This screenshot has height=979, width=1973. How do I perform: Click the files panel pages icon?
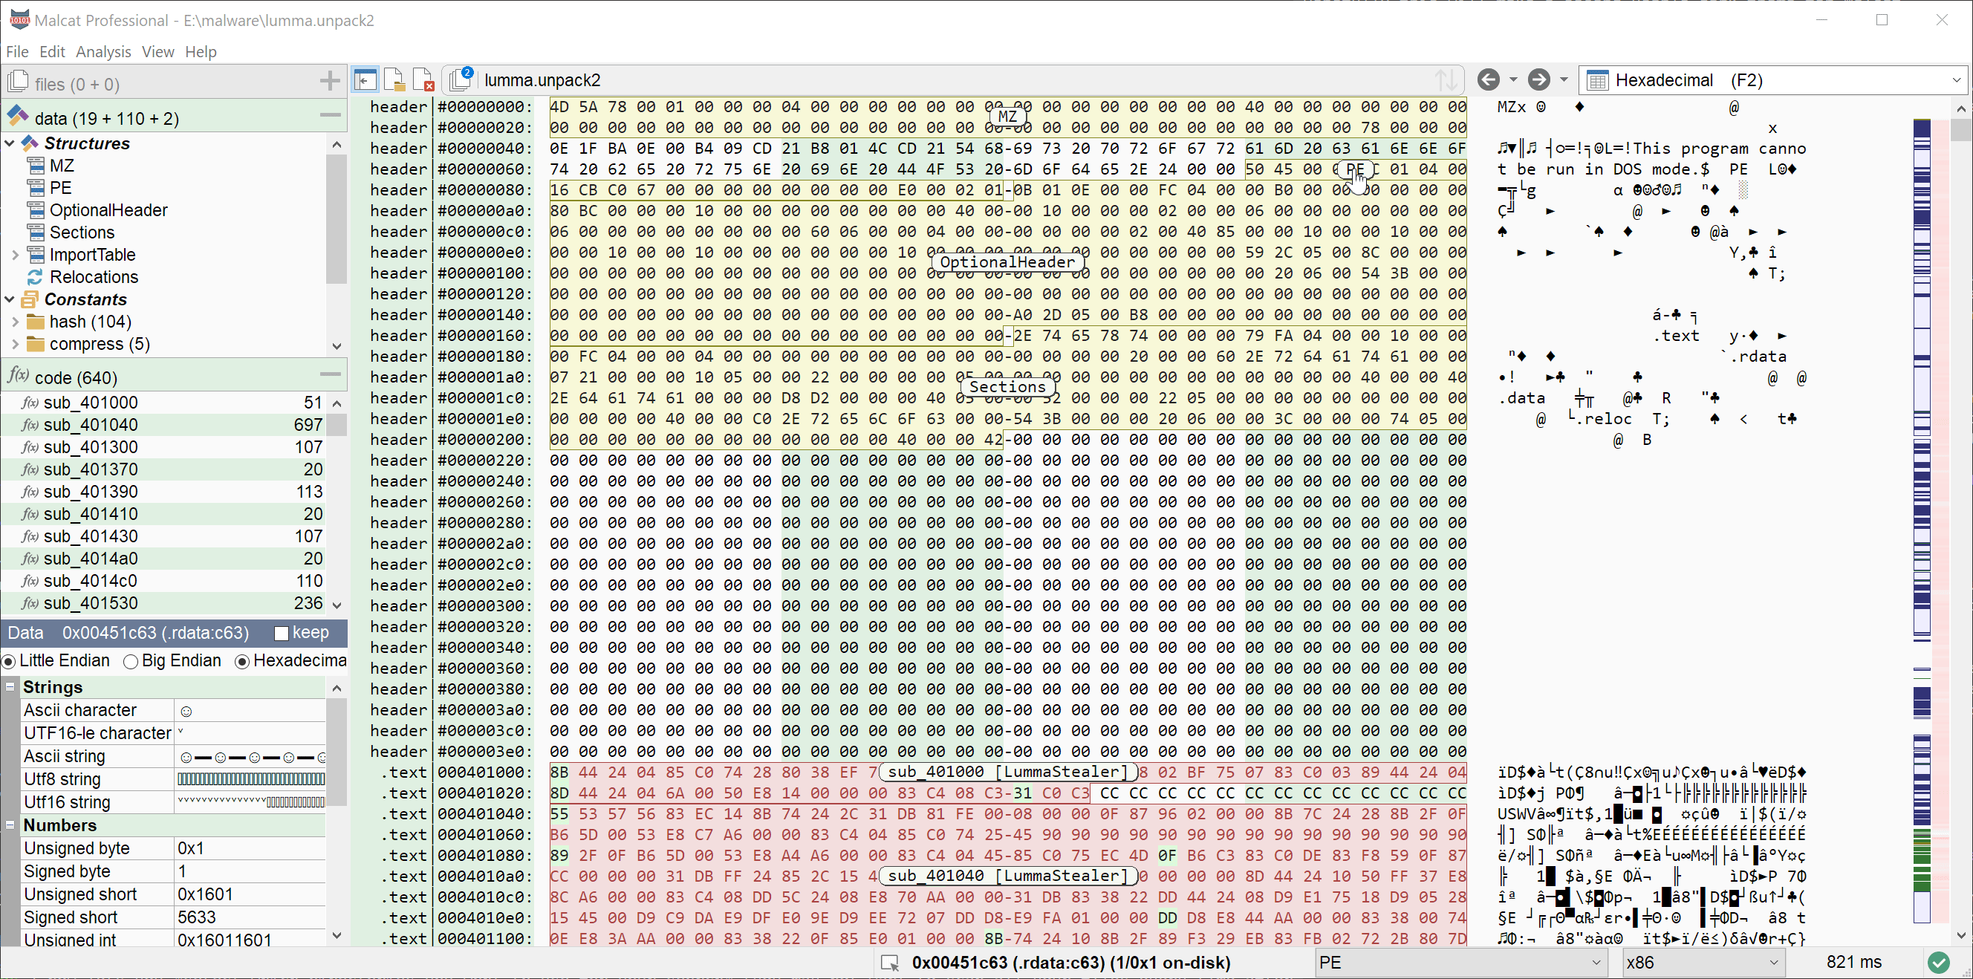tap(18, 82)
